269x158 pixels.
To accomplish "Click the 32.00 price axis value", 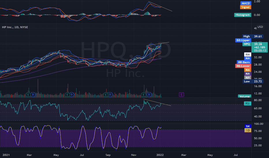I will (x=258, y=57).
